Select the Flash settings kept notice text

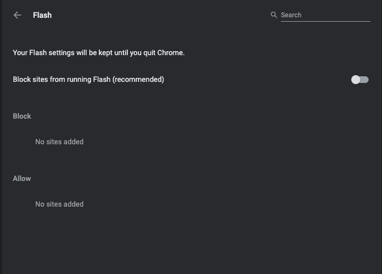(x=98, y=53)
